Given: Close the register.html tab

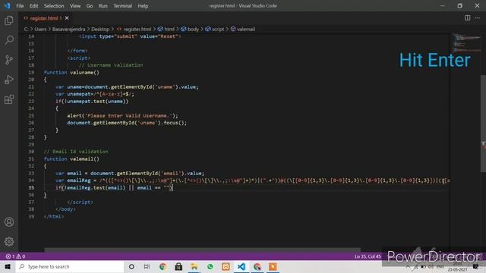Looking at the screenshot, I should pyautogui.click(x=67, y=18).
